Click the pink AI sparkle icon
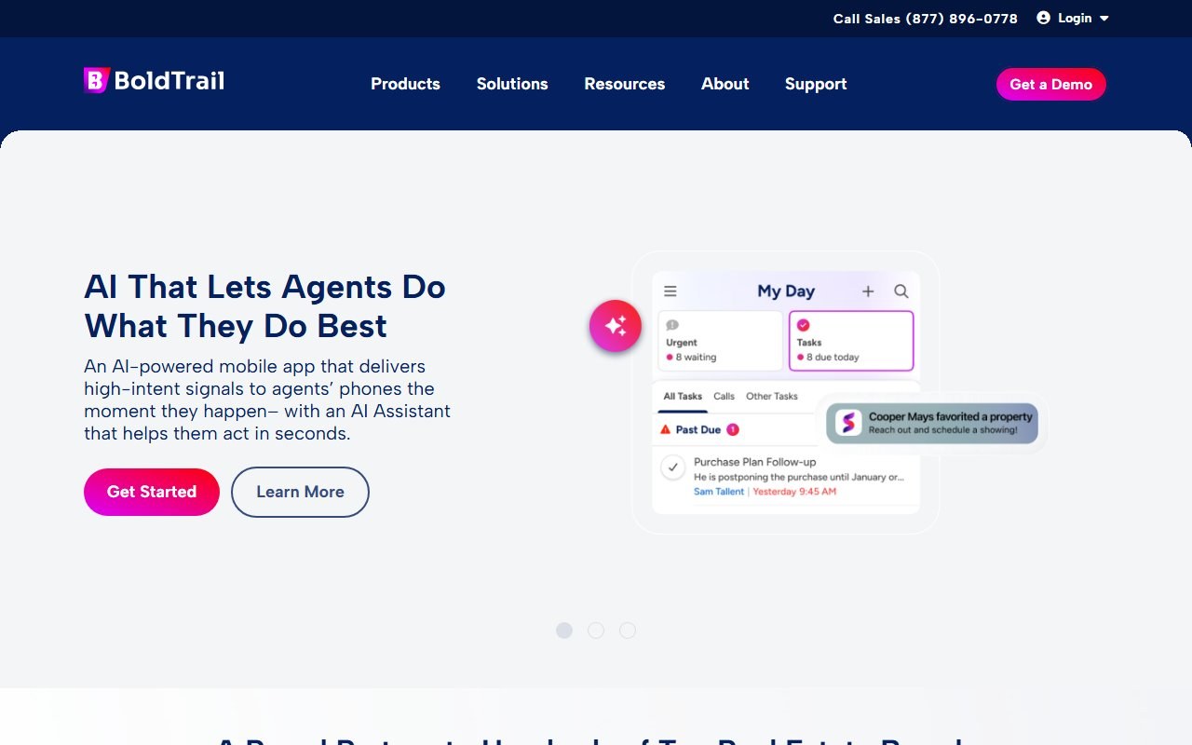1192x745 pixels. tap(615, 325)
